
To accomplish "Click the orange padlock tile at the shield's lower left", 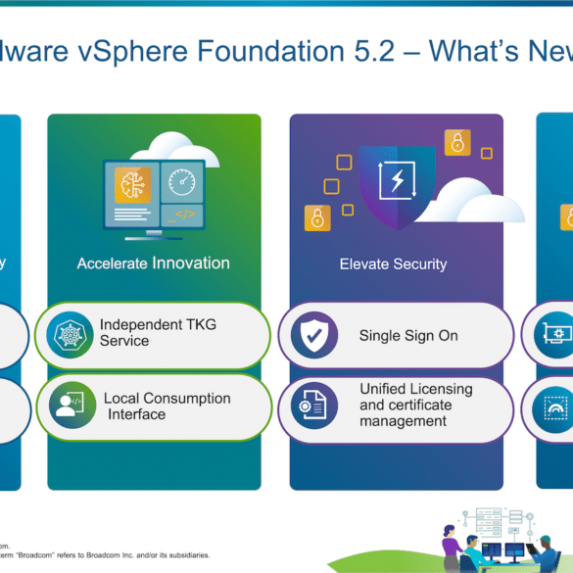I will (317, 218).
